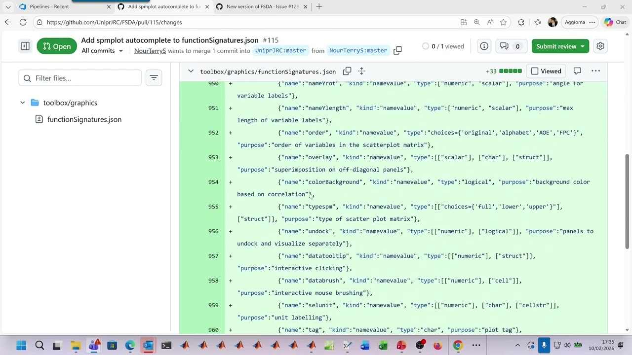Open browser Extensions puzzle icon

click(x=521, y=22)
